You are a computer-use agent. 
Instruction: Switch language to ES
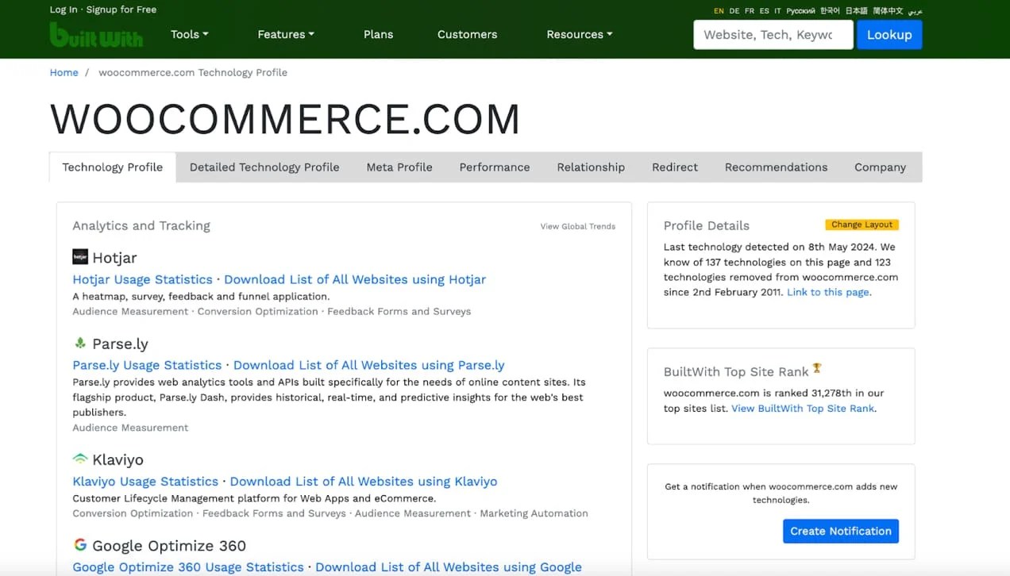pos(764,11)
